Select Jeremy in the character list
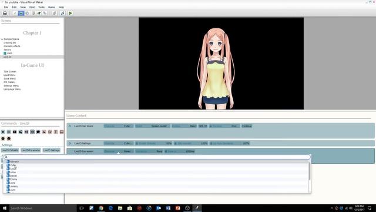 point(156,186)
